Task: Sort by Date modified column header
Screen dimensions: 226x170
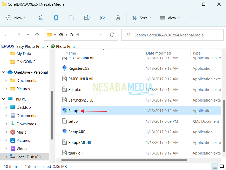Action: click(x=158, y=53)
